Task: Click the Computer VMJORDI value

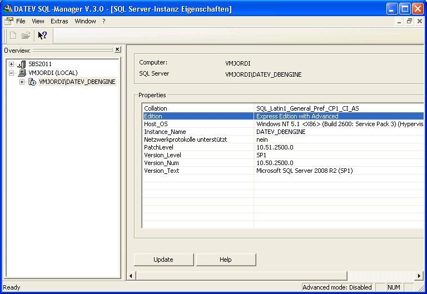Action: point(238,63)
